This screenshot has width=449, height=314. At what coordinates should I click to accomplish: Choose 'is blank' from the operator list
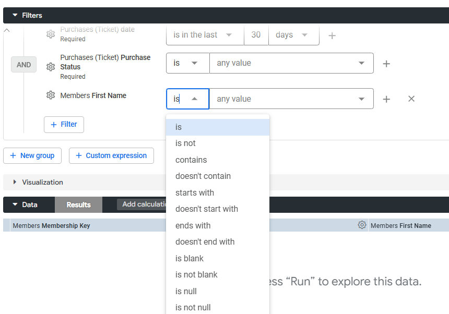click(x=218, y=259)
